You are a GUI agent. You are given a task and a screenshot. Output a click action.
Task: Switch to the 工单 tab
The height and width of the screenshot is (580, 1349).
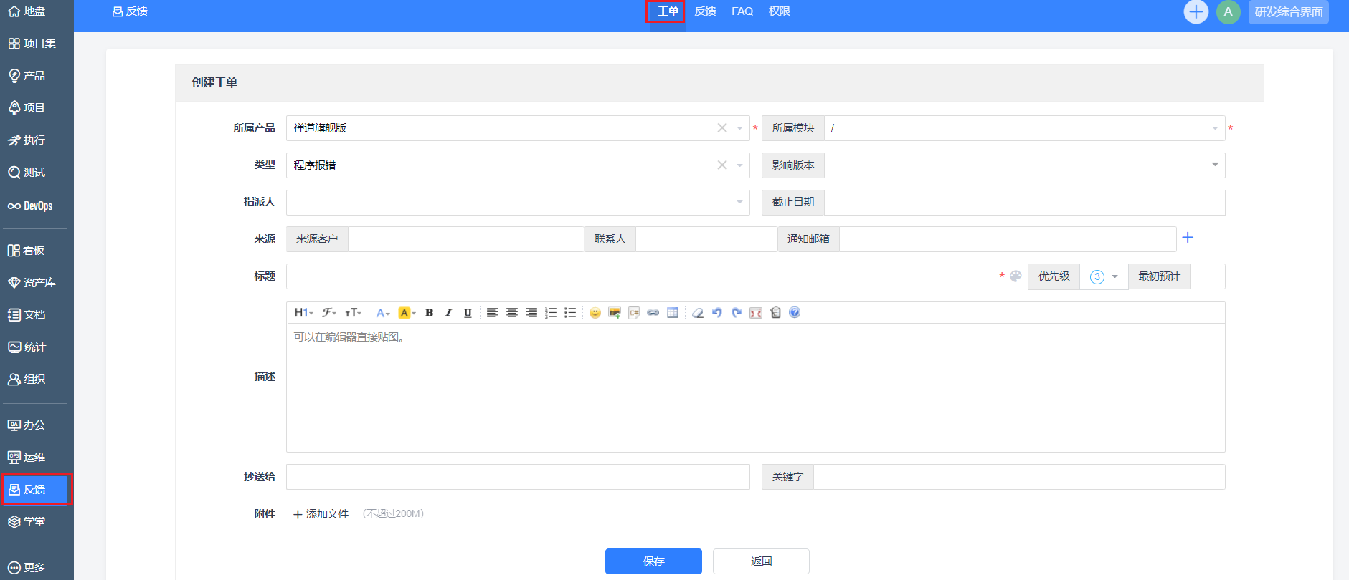click(668, 11)
